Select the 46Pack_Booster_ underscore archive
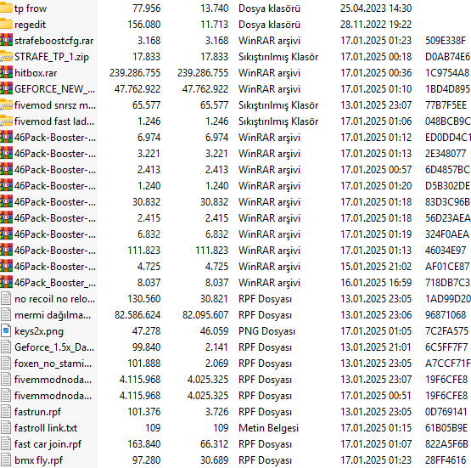 tap(55, 283)
